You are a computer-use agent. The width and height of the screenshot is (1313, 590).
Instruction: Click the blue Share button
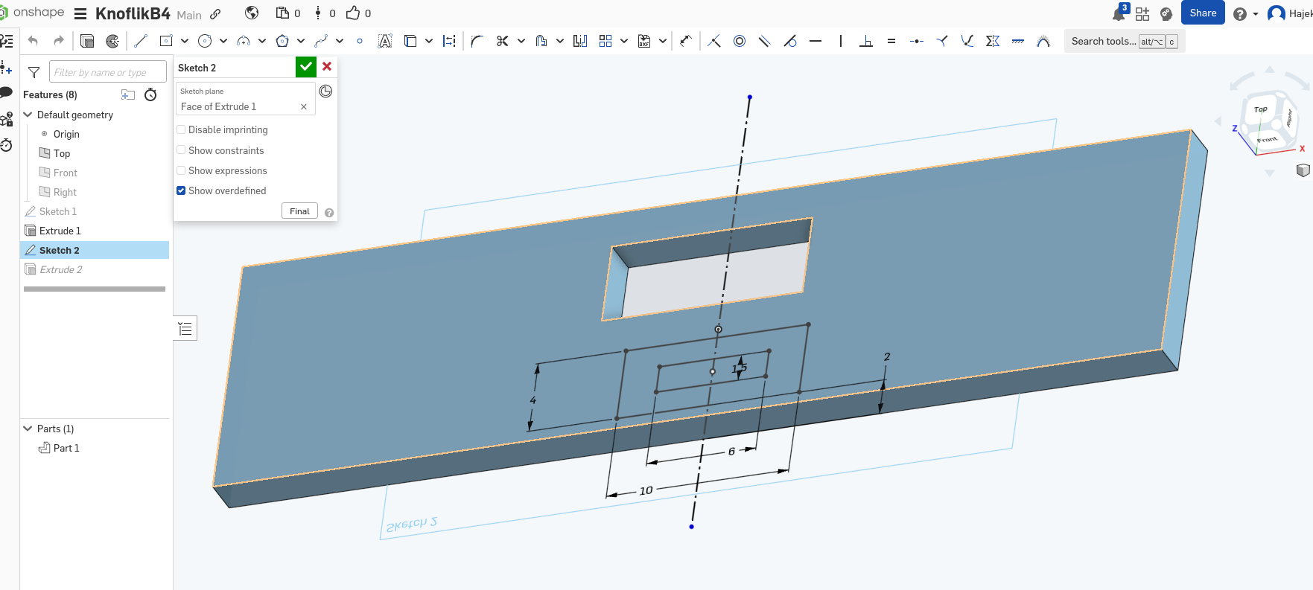[x=1202, y=13]
